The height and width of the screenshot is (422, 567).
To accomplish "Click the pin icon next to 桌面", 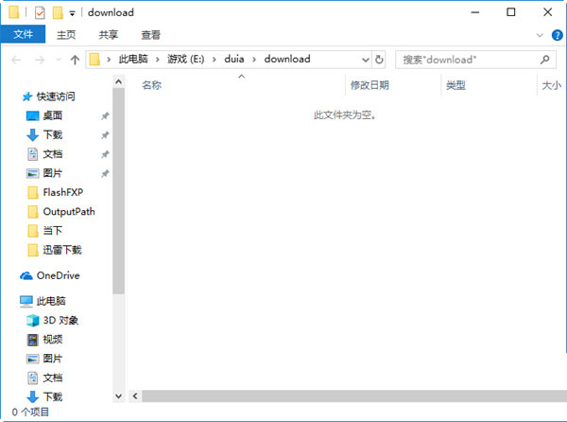I will (x=105, y=116).
